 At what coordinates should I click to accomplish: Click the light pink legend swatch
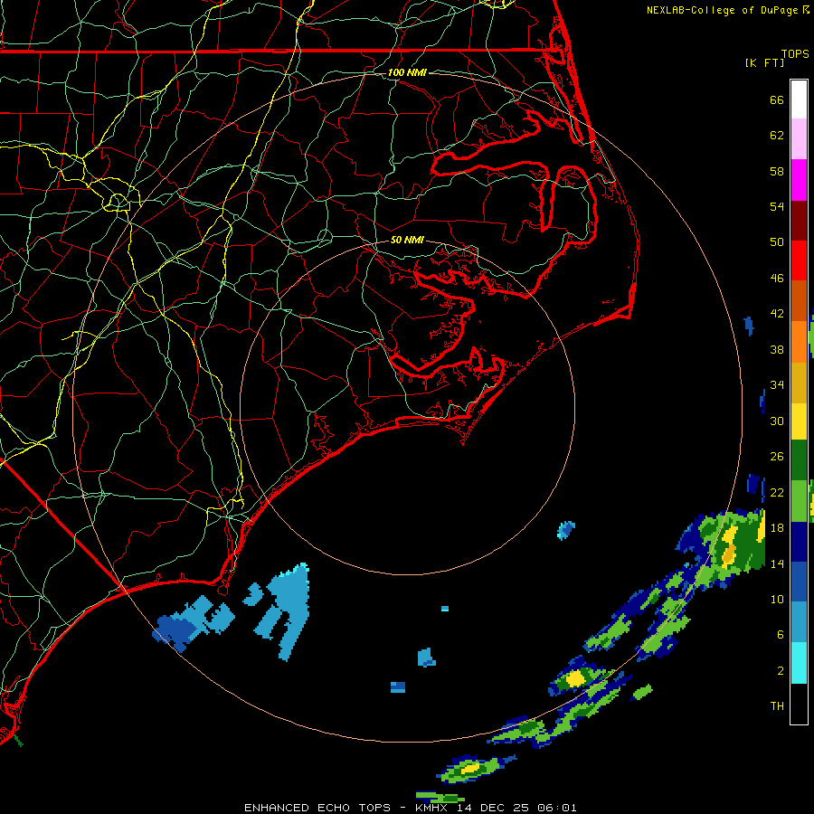[x=799, y=139]
